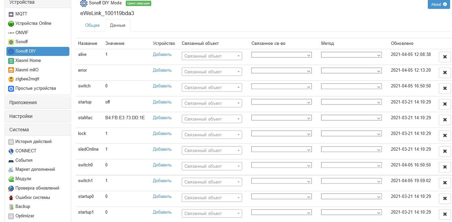The image size is (452, 222).
Task: Click the MQTT icon in sidebar
Action: coord(11,14)
